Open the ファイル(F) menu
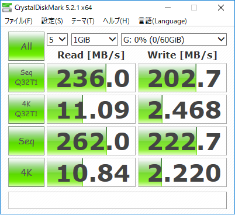The width and height of the screenshot is (235, 215). (x=19, y=21)
